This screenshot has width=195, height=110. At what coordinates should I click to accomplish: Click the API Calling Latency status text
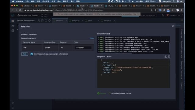[121, 93]
